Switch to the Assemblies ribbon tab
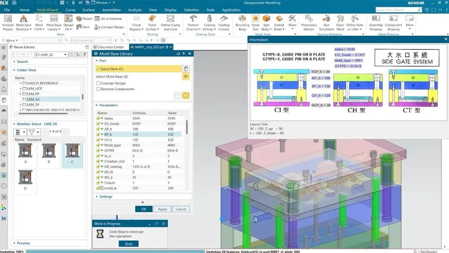This screenshot has width=449, height=253. coord(111,10)
